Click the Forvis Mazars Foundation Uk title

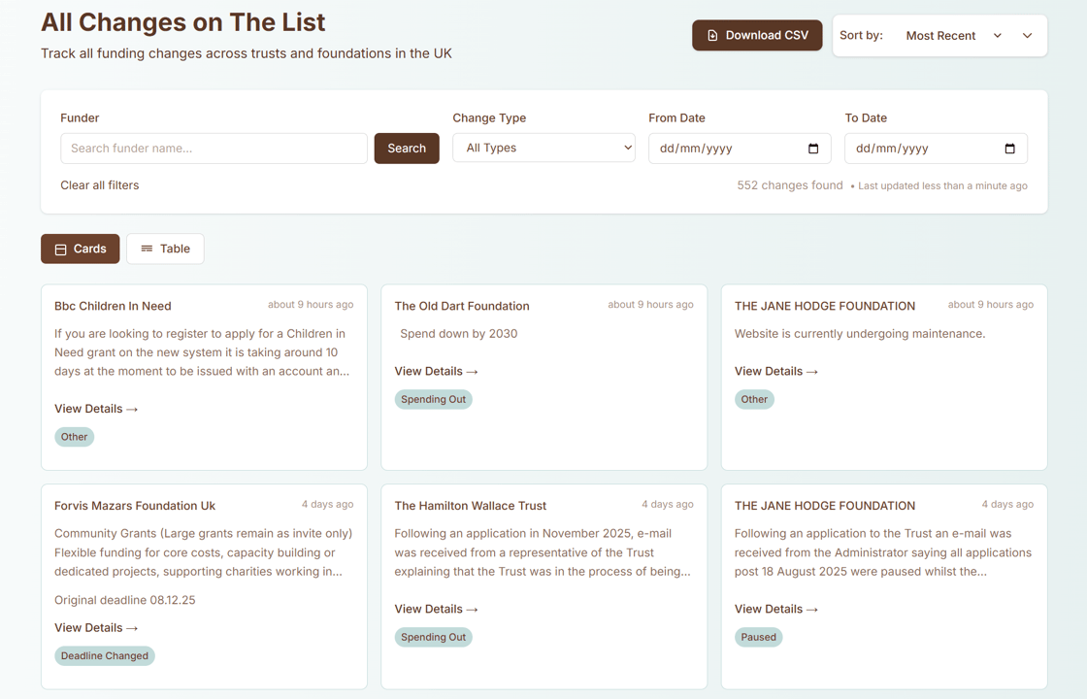pos(135,506)
